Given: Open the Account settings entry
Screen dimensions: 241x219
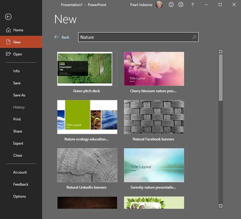Looking at the screenshot, I should coord(20,172).
